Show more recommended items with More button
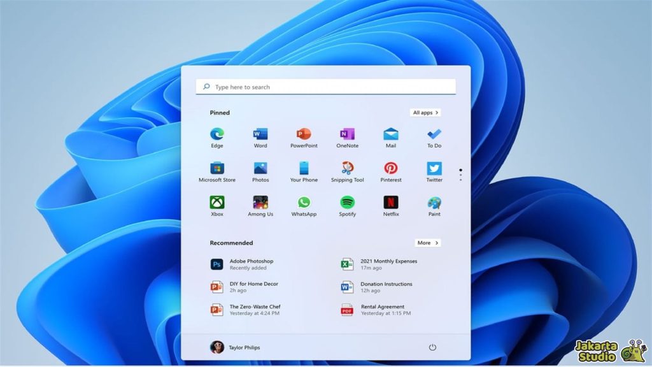The image size is (652, 367). pos(427,243)
